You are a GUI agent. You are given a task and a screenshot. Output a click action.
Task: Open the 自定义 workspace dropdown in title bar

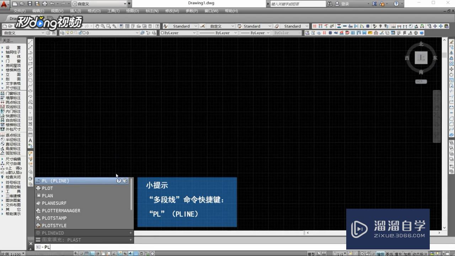click(99, 4)
